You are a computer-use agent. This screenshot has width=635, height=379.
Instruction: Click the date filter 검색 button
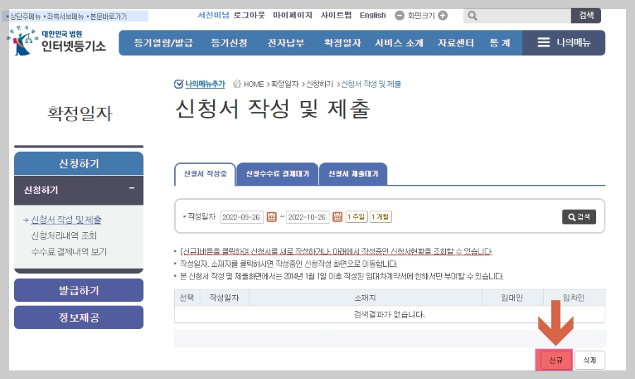point(579,217)
